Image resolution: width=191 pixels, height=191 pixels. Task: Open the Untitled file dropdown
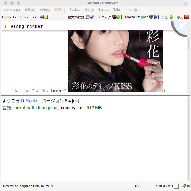[x=9, y=17]
